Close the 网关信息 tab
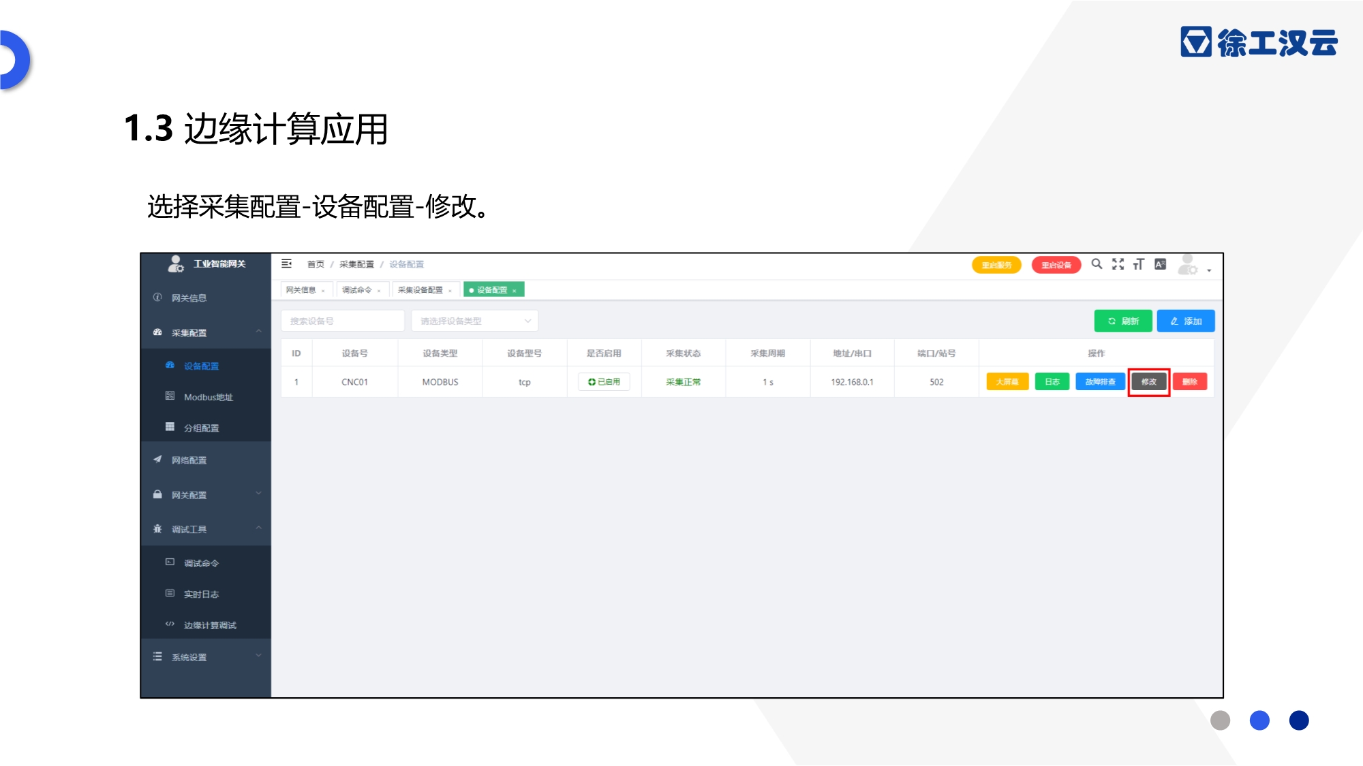 coord(323,291)
